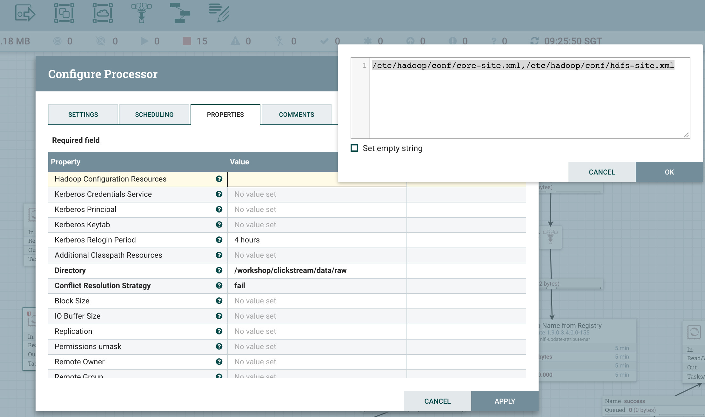Edit the Block Size value
Viewport: 705px width, 417px height.
coord(317,301)
